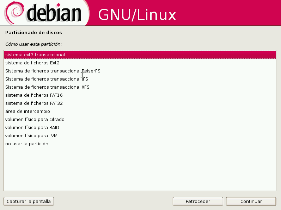Choose 'sistema de ficheros FAT16'
This screenshot has height=210, width=281.
[140, 95]
